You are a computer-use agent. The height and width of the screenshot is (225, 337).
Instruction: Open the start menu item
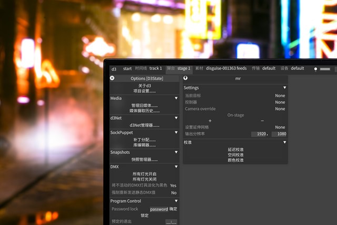pyautogui.click(x=127, y=69)
